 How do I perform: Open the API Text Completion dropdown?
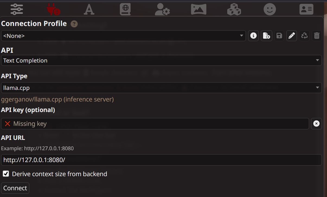coord(161,60)
